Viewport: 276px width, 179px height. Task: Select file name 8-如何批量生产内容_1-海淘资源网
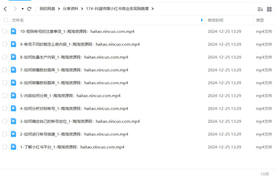tap(74, 57)
